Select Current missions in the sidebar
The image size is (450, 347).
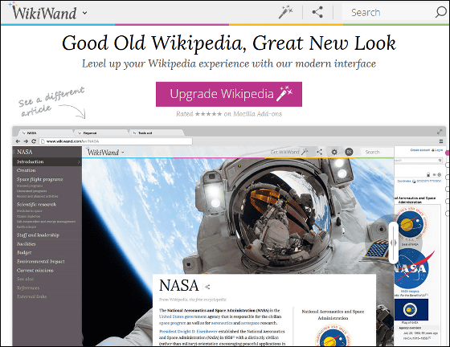tap(35, 270)
